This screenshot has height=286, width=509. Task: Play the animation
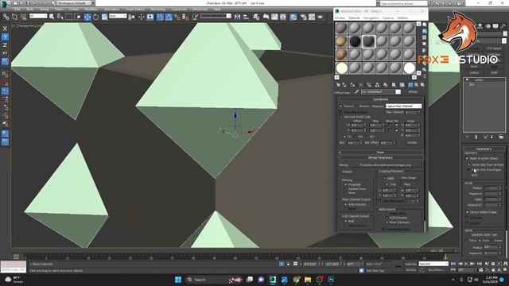466,264
